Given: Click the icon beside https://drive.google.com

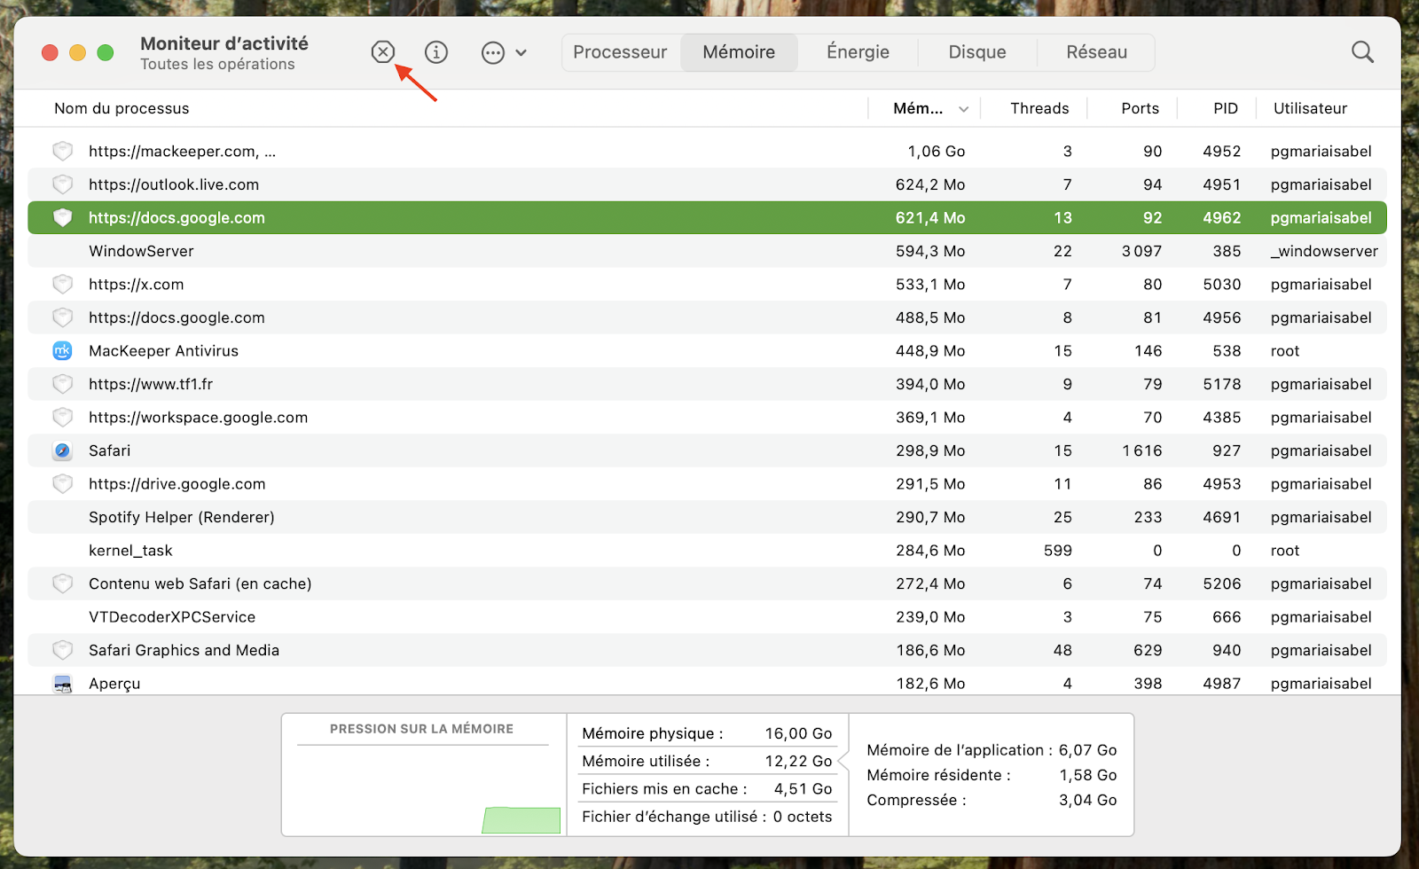Looking at the screenshot, I should tap(62, 483).
